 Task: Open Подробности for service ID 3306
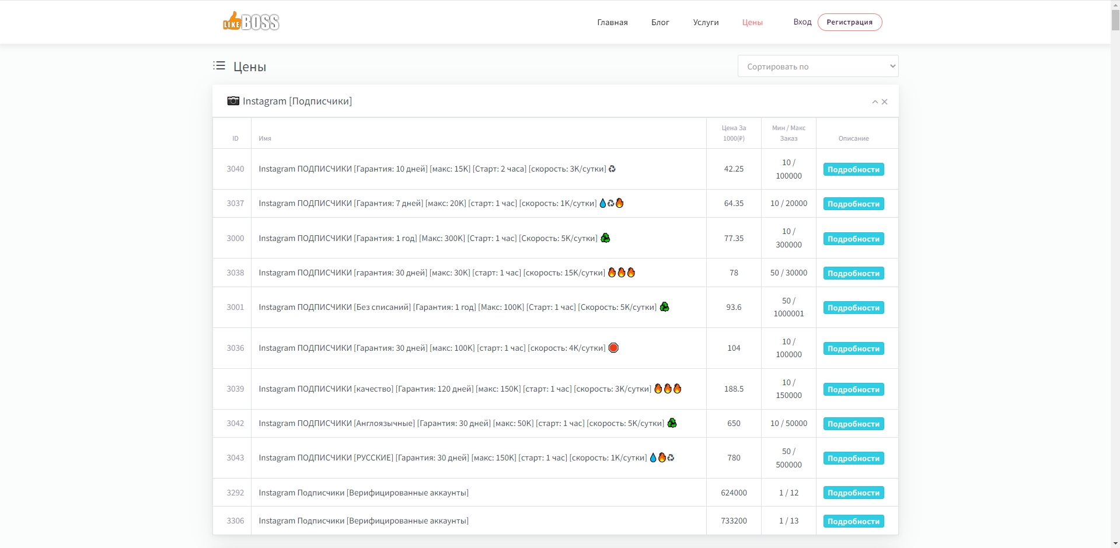853,521
